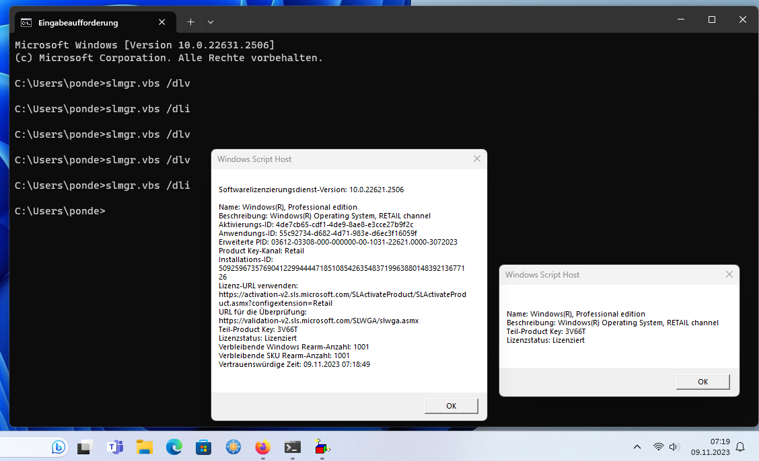Open Microsoft Store from the taskbar
The height and width of the screenshot is (461, 759).
pos(204,448)
